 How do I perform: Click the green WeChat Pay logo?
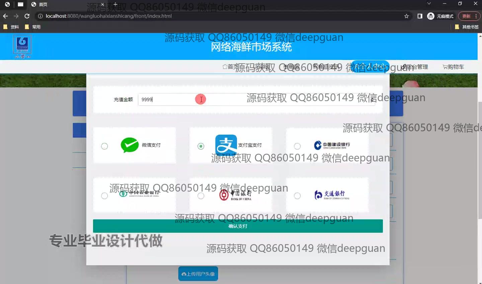coord(130,145)
